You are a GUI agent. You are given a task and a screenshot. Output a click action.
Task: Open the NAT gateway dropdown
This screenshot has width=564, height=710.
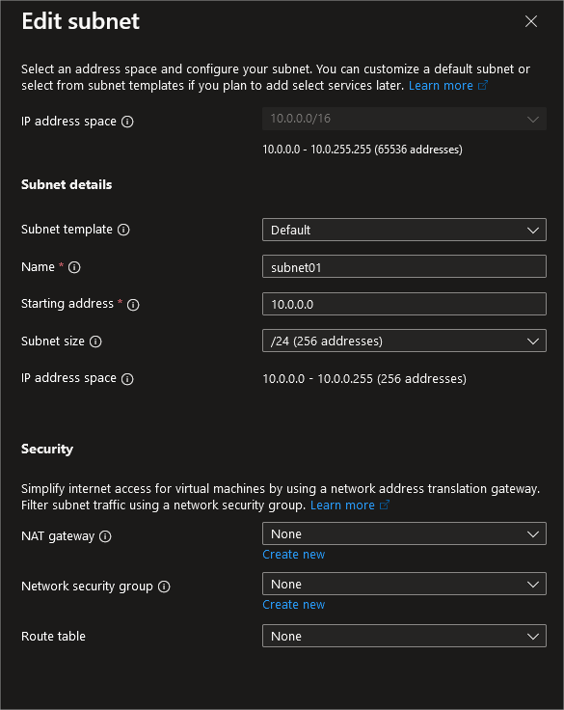(x=404, y=533)
